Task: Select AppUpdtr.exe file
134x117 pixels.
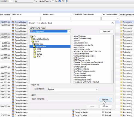Action: tap(79, 47)
